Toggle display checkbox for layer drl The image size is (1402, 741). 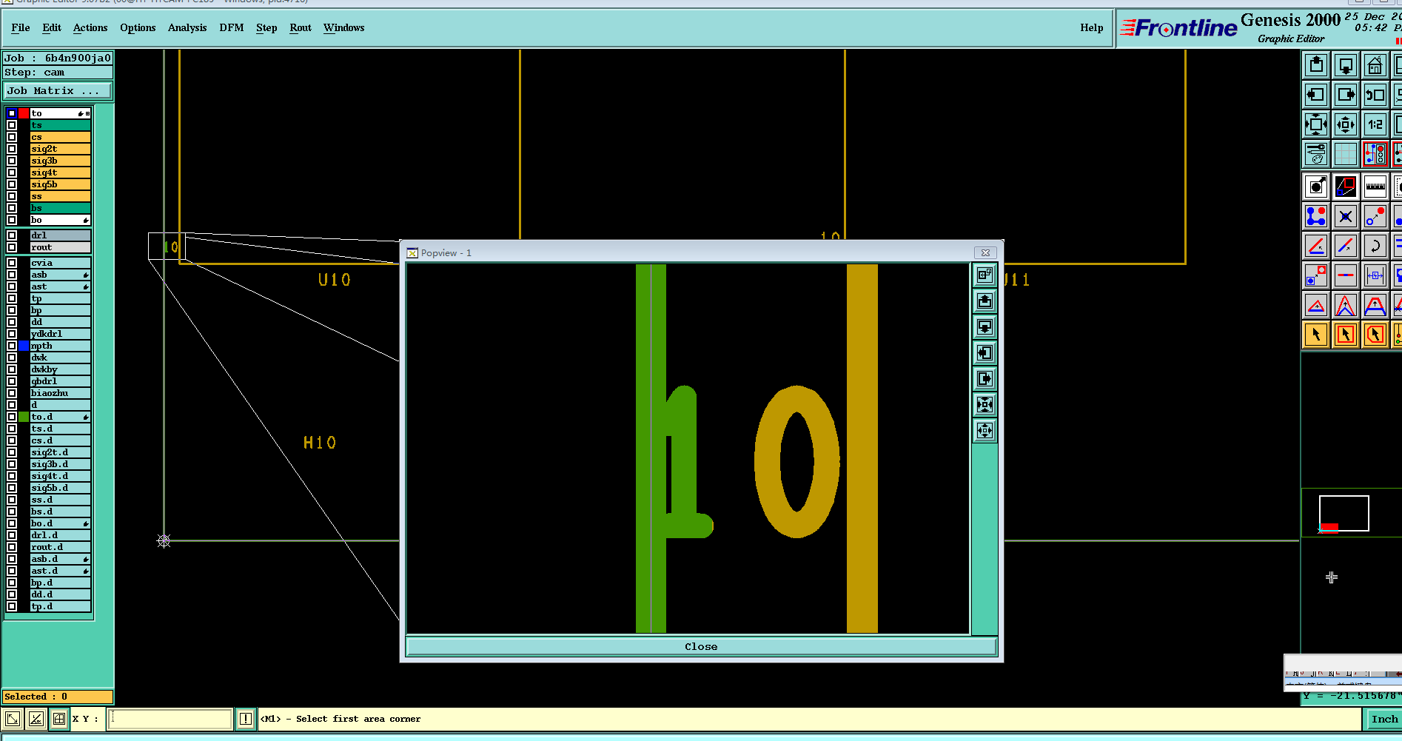pos(12,235)
